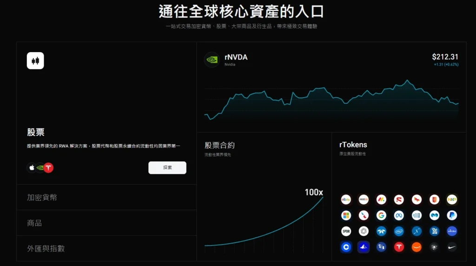Switch to the 外匯與指數 section
476x266 pixels.
click(x=106, y=248)
